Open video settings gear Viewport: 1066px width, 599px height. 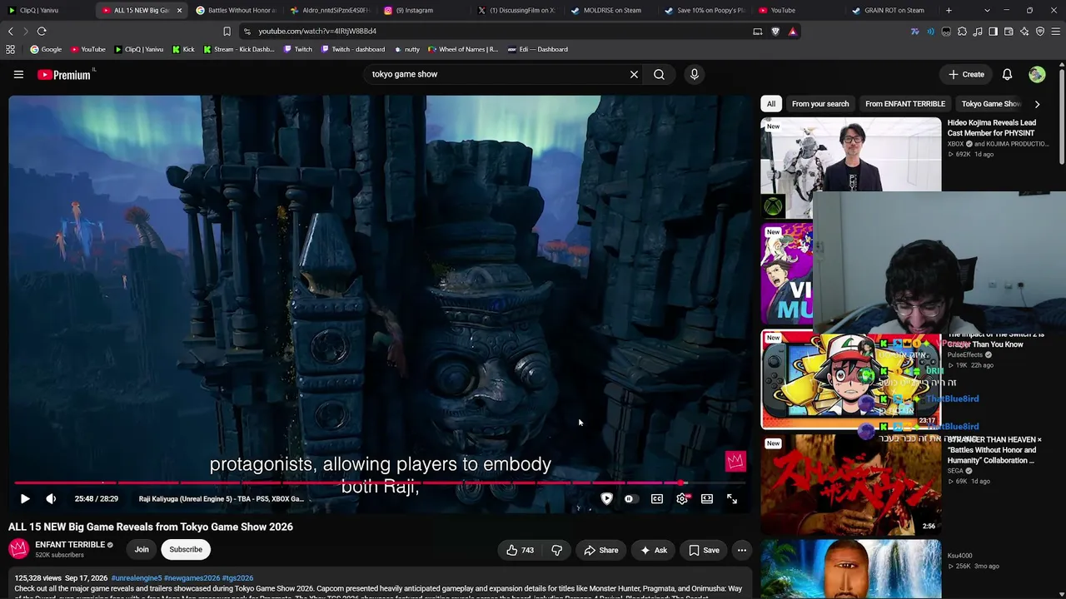click(x=682, y=499)
